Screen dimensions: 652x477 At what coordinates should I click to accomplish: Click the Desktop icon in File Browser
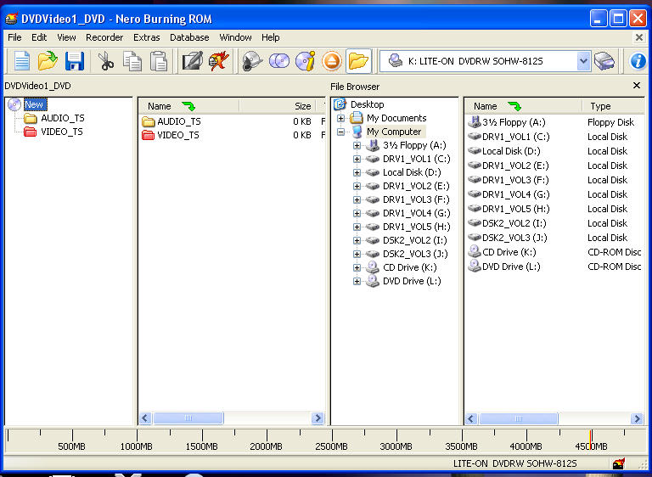click(340, 104)
